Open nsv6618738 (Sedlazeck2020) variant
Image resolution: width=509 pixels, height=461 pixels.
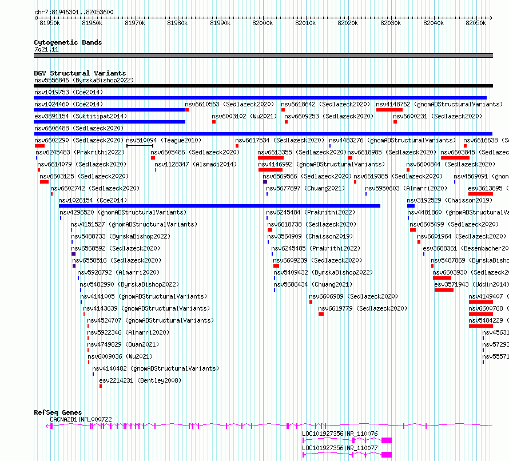(x=312, y=224)
